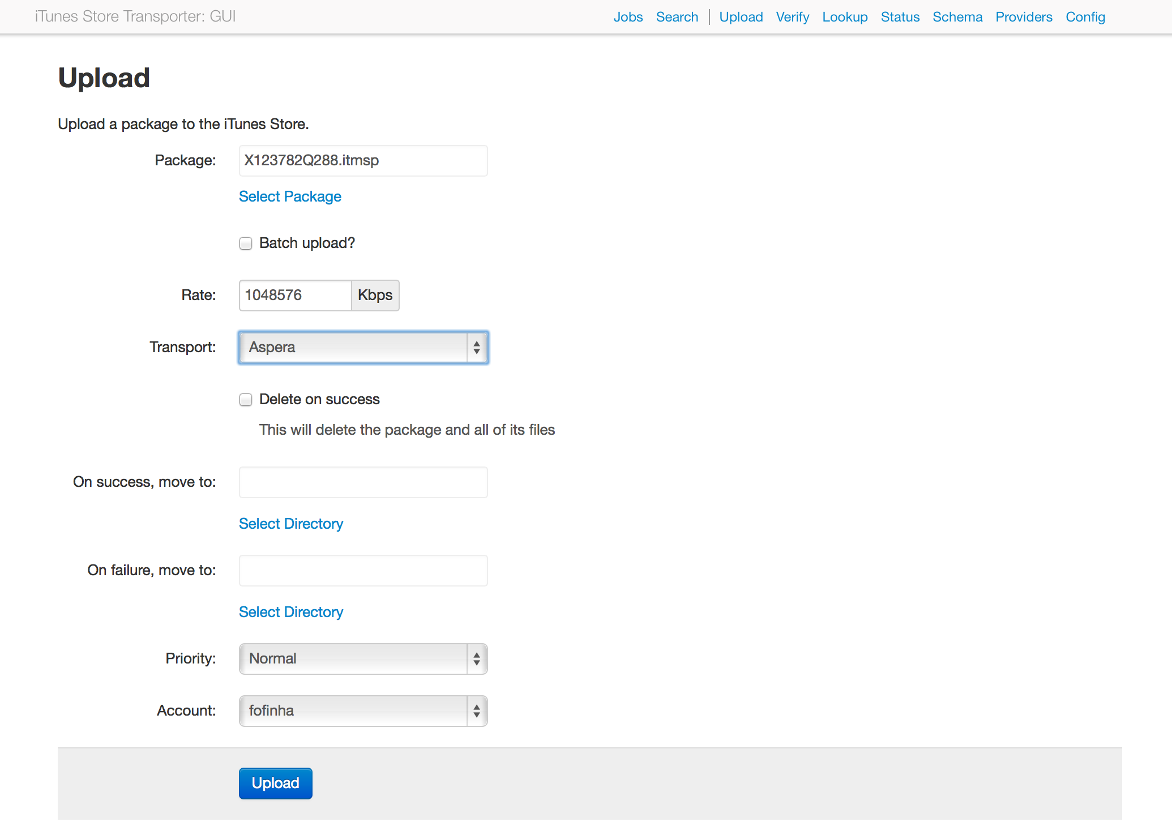The image size is (1172, 839).
Task: Open the Lookup page
Action: [845, 17]
